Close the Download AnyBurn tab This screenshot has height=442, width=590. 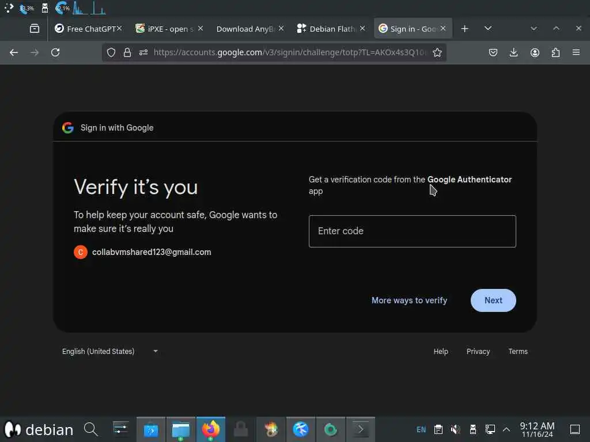pyautogui.click(x=281, y=29)
